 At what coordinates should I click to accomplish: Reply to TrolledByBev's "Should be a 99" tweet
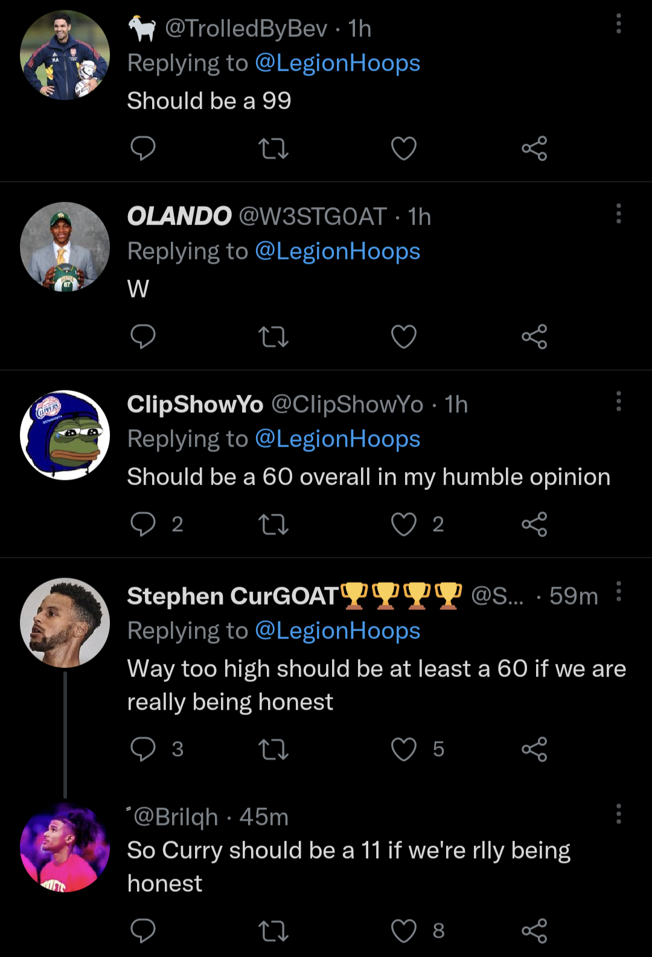tap(143, 148)
